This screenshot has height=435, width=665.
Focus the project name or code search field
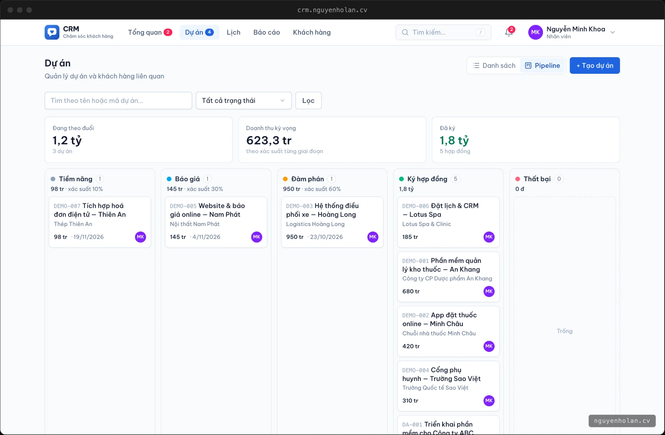[118, 100]
